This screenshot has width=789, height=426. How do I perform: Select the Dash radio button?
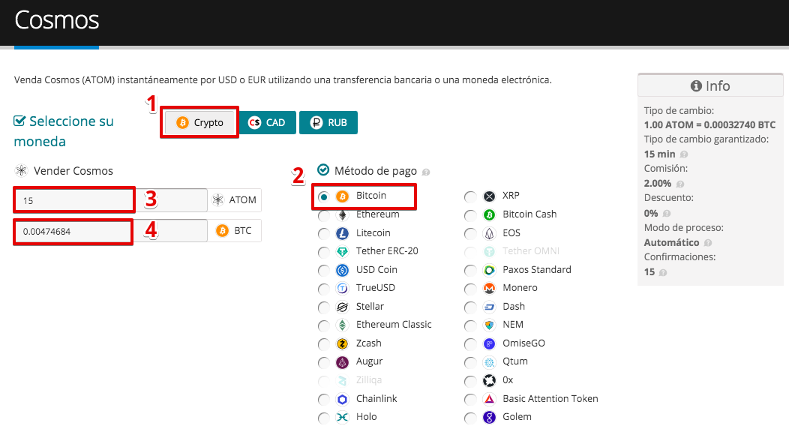click(x=470, y=307)
